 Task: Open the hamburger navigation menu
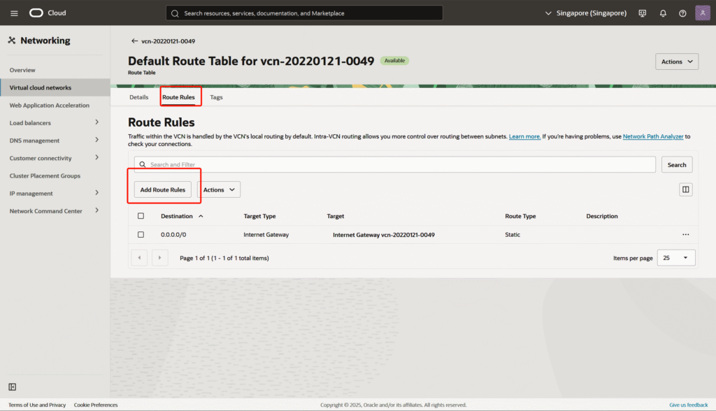14,13
